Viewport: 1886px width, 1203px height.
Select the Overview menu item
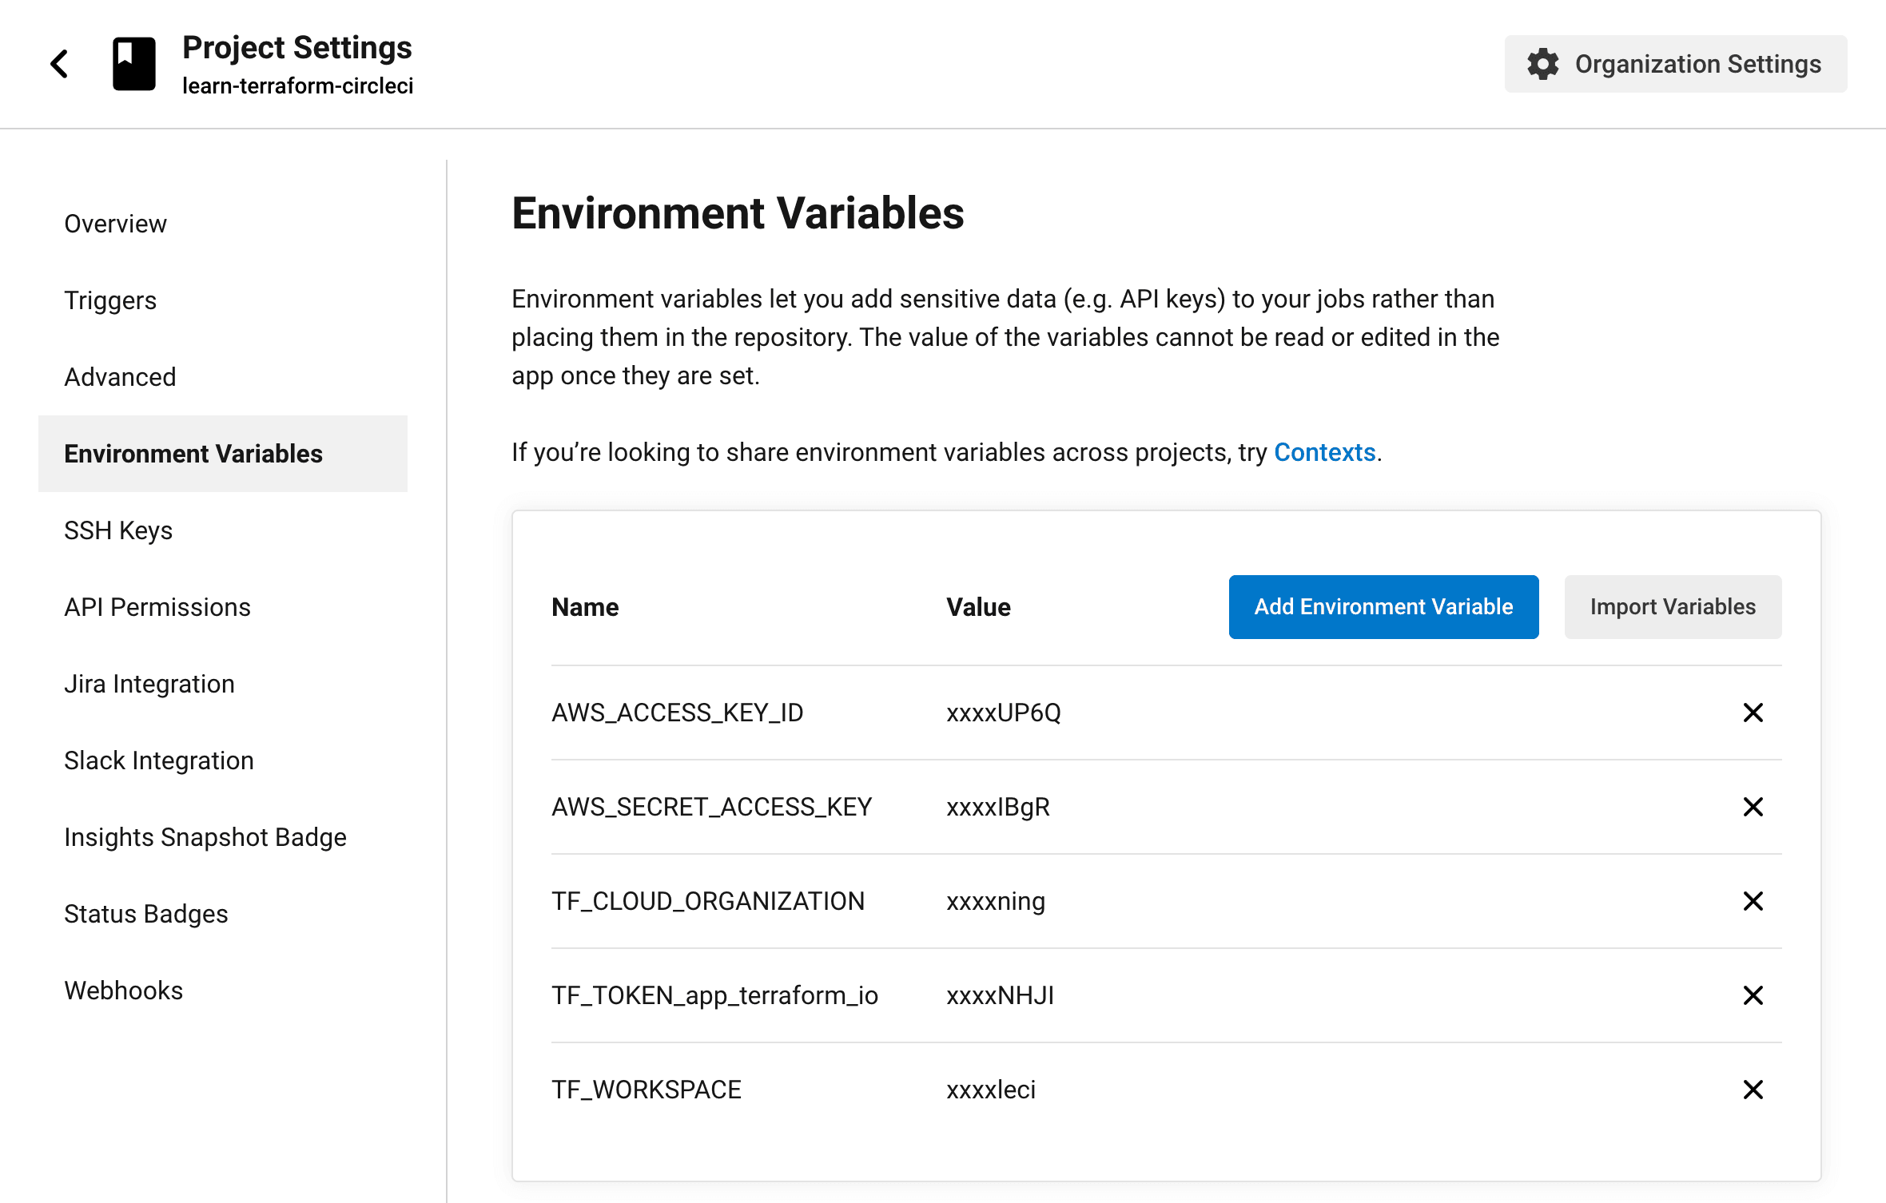(114, 223)
